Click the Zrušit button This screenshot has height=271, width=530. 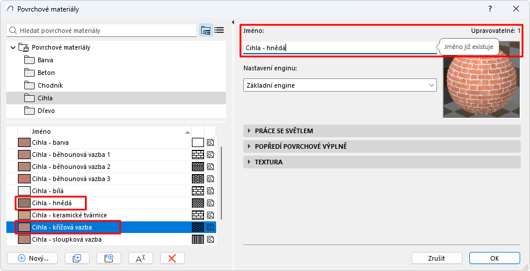click(436, 258)
